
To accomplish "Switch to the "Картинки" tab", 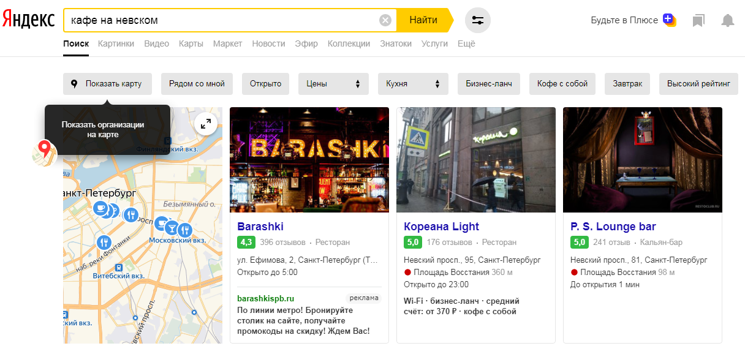I will 116,43.
